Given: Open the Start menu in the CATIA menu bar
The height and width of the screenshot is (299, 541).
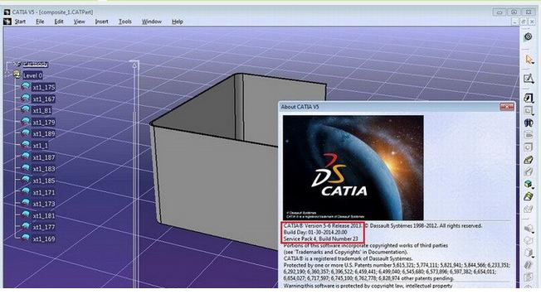Looking at the screenshot, I should pos(20,22).
